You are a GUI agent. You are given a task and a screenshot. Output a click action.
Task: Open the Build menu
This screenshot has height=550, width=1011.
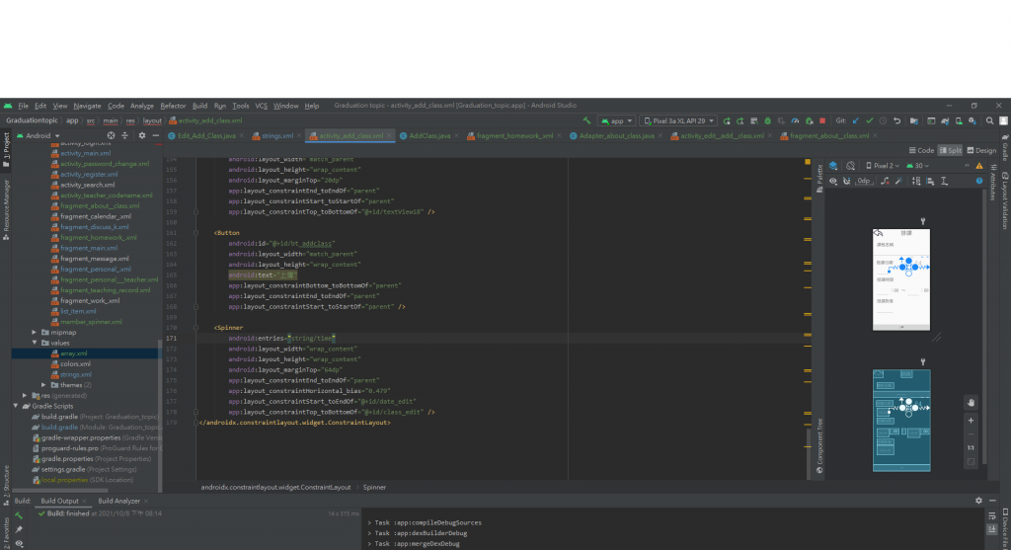click(x=199, y=106)
